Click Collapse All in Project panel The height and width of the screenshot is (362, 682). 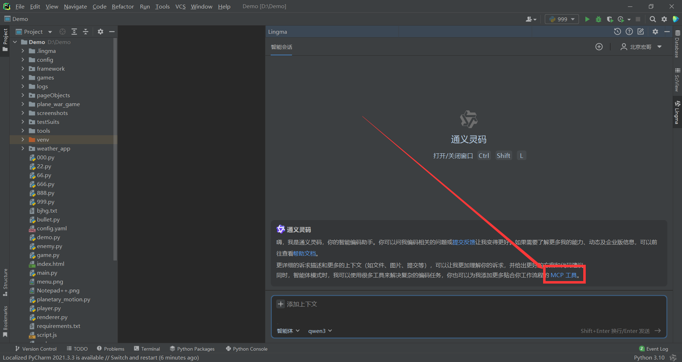point(86,32)
